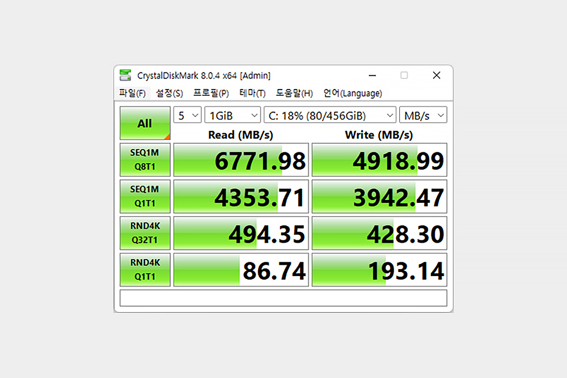The width and height of the screenshot is (567, 378).
Task: Select the 193.14 write result
Action: coord(379,270)
